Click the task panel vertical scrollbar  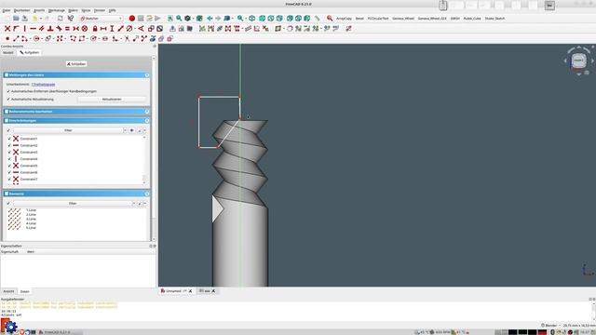click(x=153, y=148)
